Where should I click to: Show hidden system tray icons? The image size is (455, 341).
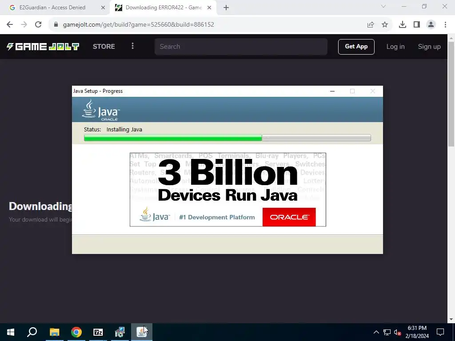click(376, 332)
